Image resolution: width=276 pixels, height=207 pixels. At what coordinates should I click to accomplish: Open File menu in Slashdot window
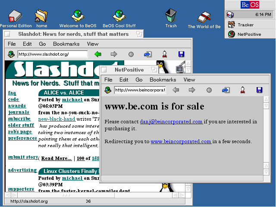point(12,44)
